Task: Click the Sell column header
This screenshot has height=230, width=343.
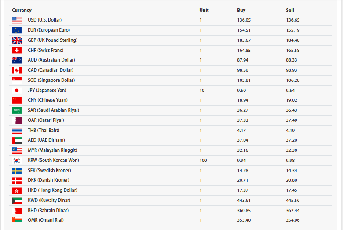Action: pyautogui.click(x=290, y=10)
